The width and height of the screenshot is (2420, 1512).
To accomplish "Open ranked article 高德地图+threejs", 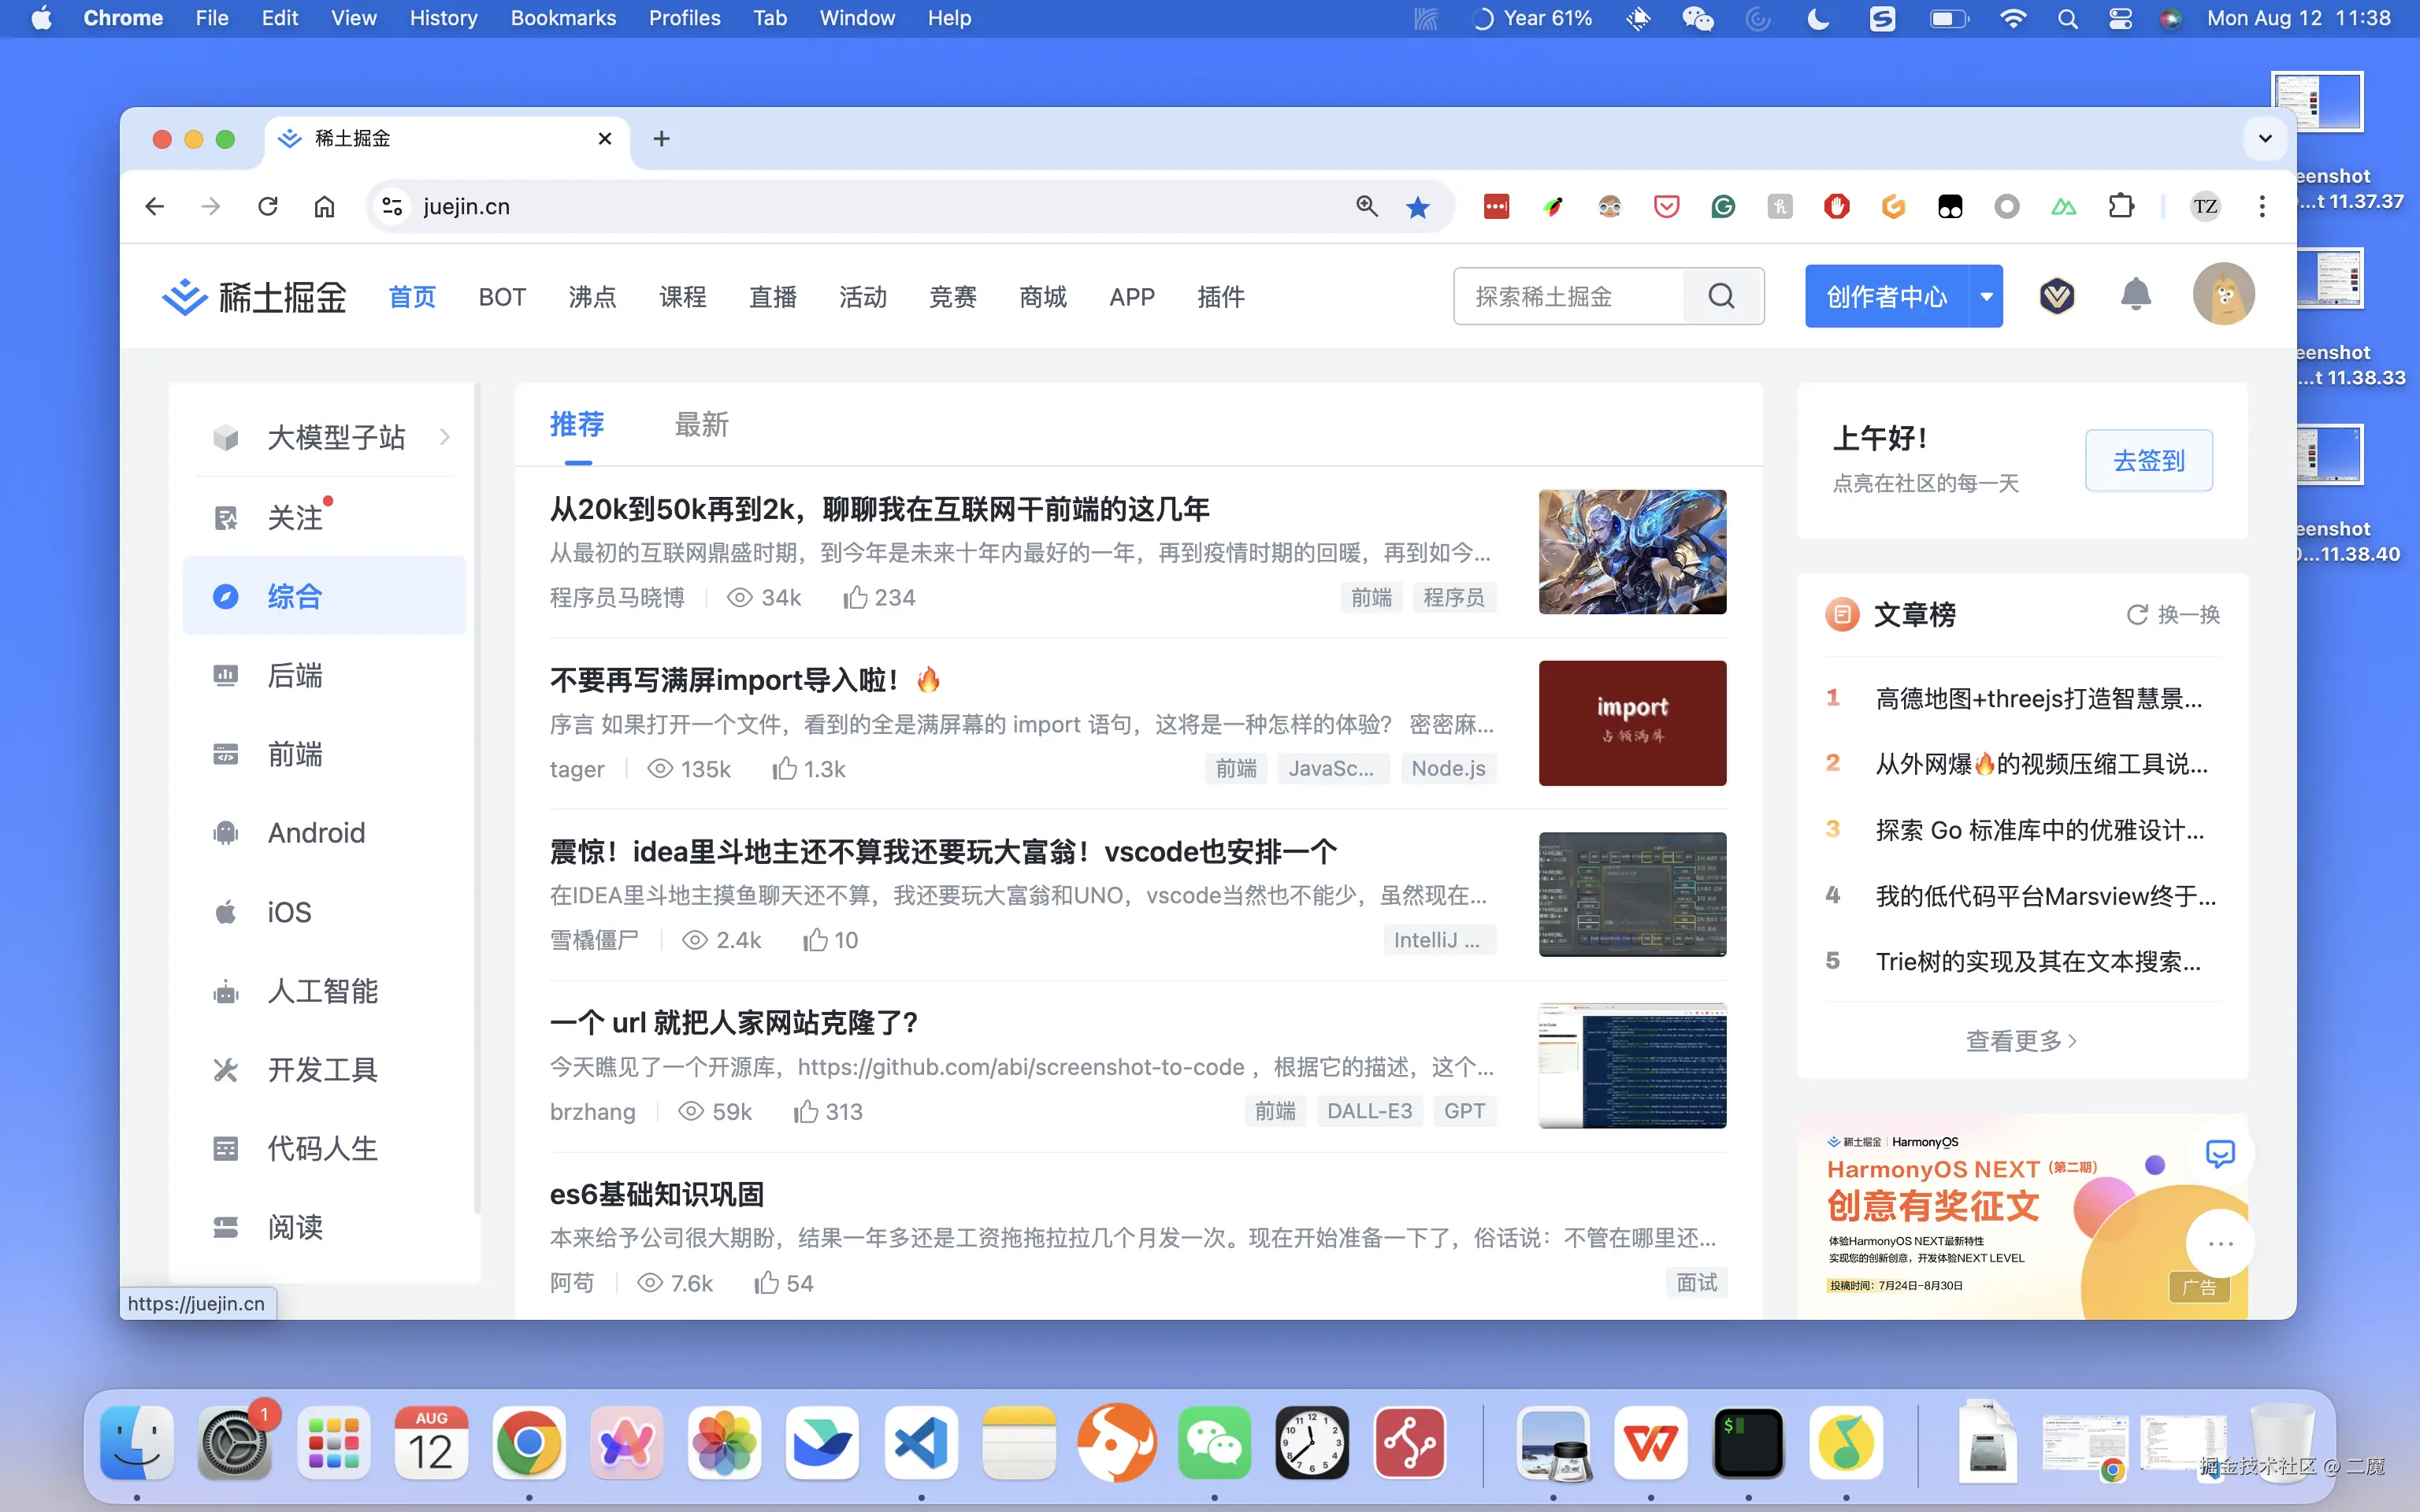I will pos(2038,698).
